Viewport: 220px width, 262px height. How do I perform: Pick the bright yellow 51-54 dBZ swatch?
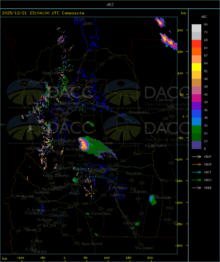(x=196, y=67)
